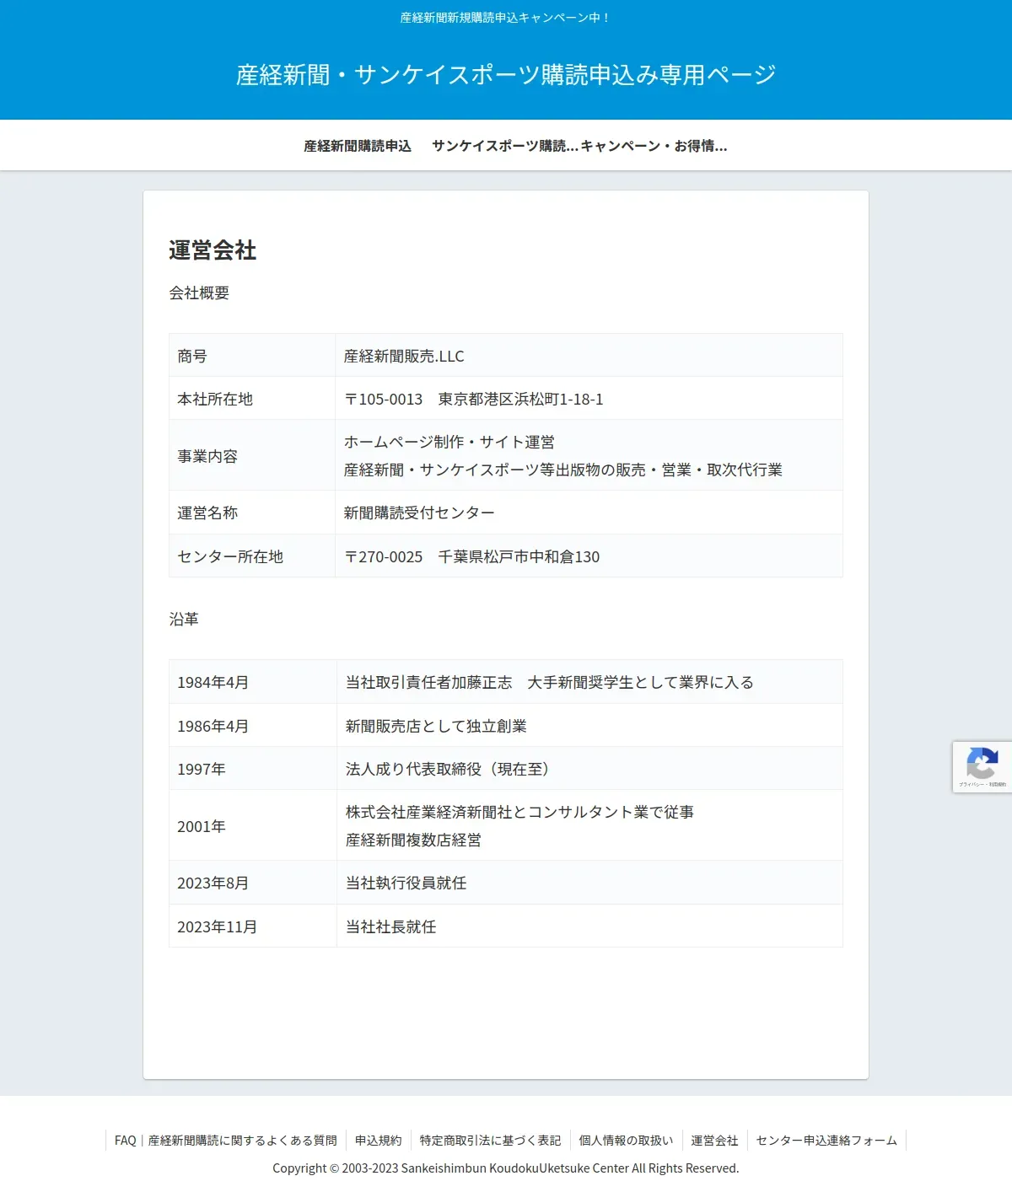Click the 当社取引責任者加藤正志 history entry
The image size is (1012, 1192).
click(x=549, y=683)
